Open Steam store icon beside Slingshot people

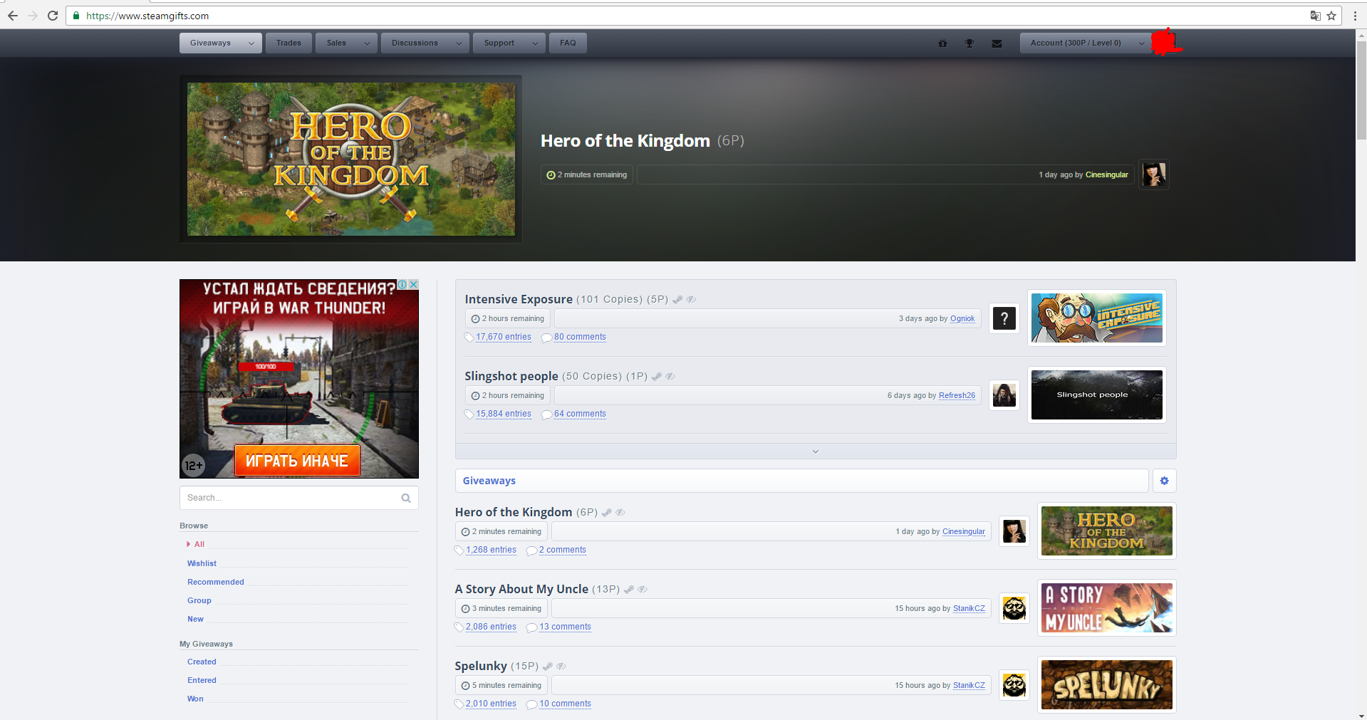pos(657,377)
